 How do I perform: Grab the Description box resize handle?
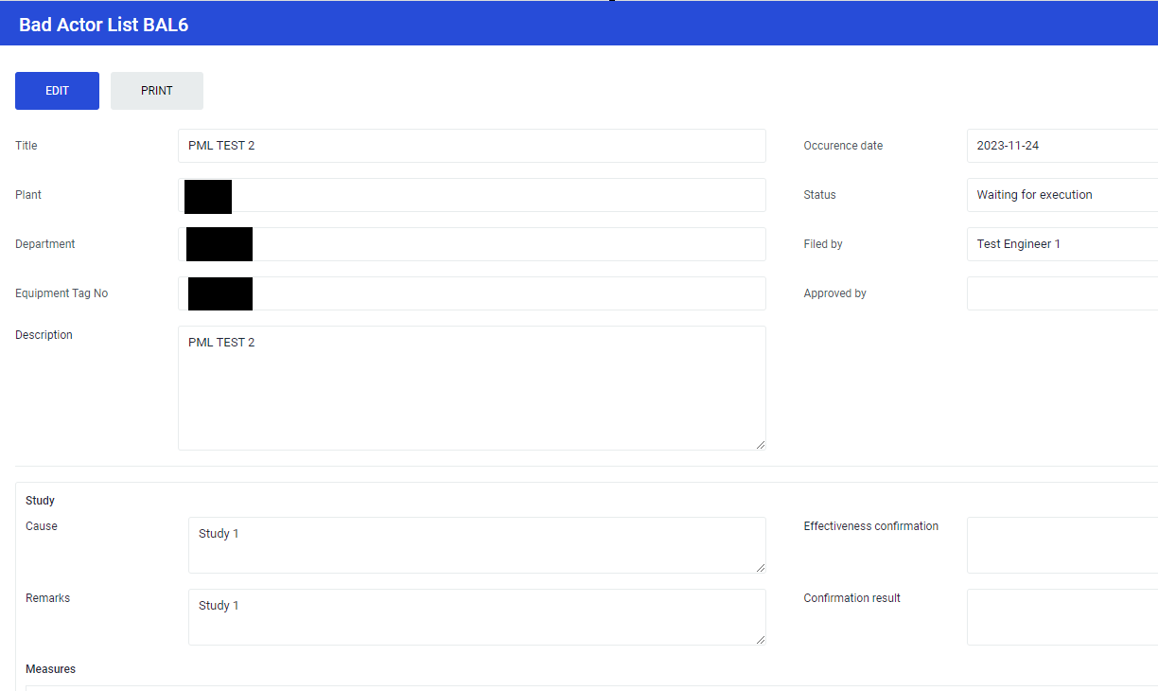760,444
